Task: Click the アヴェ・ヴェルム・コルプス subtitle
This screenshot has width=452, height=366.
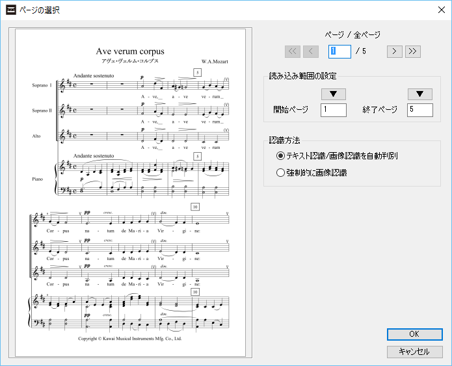Action: (x=130, y=61)
